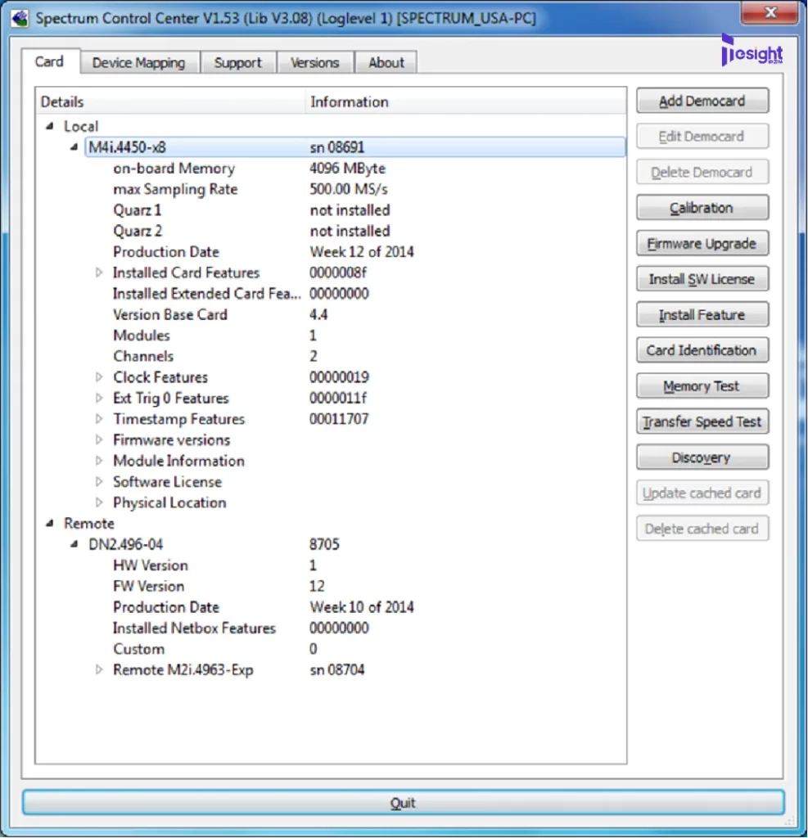
Task: Click '500.00 MS/s' value
Action: coord(349,189)
